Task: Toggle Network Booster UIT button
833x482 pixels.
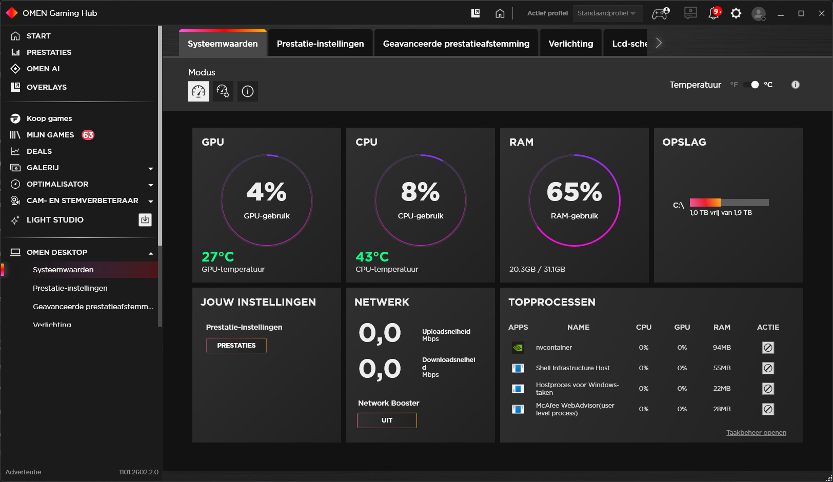Action: 387,420
